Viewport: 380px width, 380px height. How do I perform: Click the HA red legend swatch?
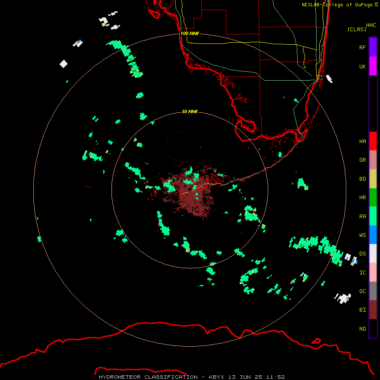[373, 141]
